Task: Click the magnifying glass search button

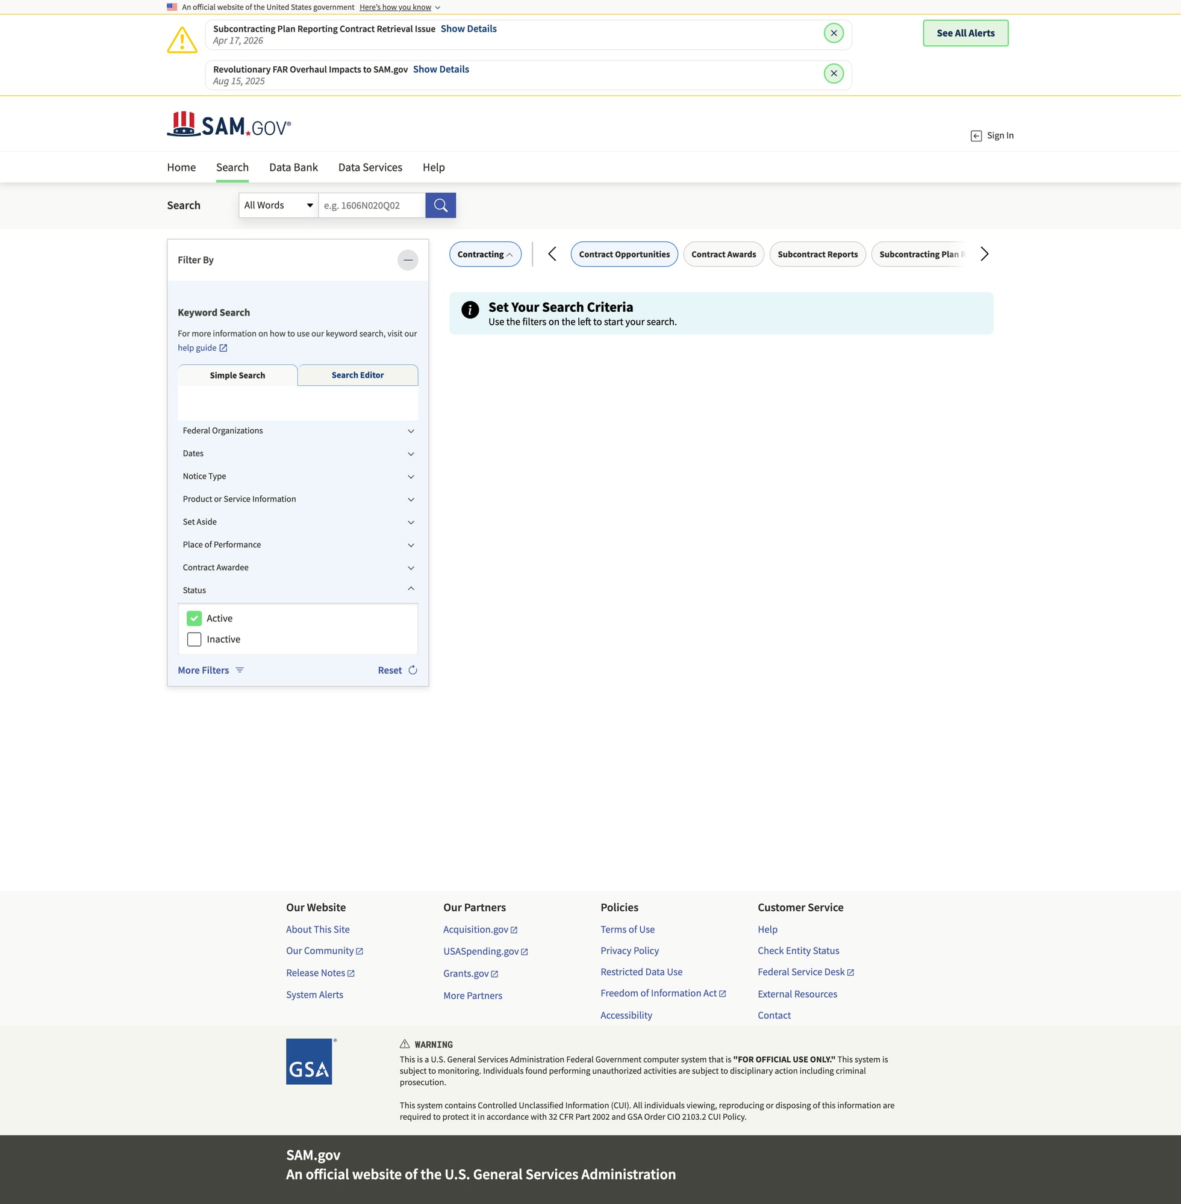Action: pos(440,205)
